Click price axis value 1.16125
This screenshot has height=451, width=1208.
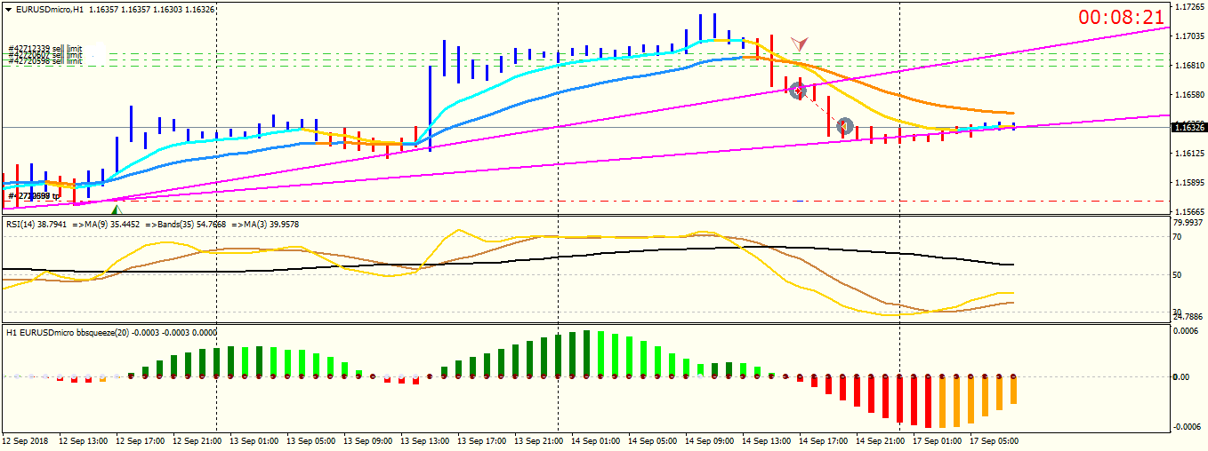click(1189, 154)
